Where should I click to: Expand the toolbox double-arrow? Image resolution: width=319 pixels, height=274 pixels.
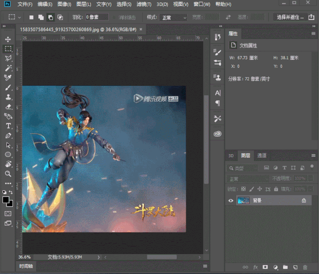4,26
